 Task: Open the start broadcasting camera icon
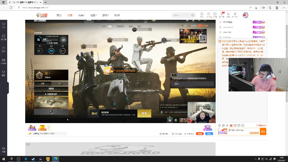[x=215, y=15]
